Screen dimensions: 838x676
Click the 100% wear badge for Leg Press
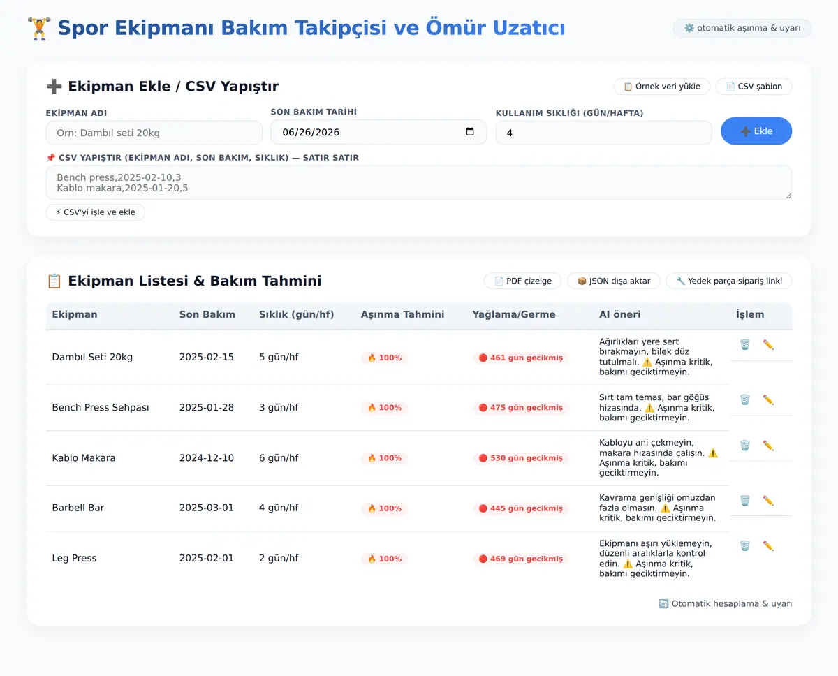pos(384,559)
